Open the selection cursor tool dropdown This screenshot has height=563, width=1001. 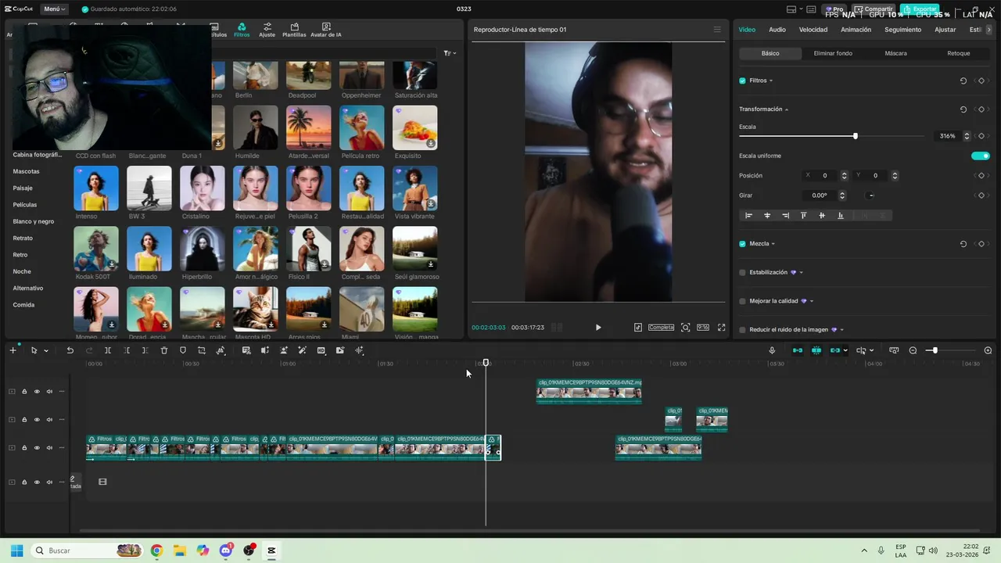46,351
